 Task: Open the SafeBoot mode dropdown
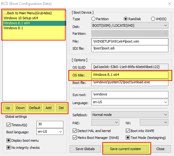(x=130, y=115)
